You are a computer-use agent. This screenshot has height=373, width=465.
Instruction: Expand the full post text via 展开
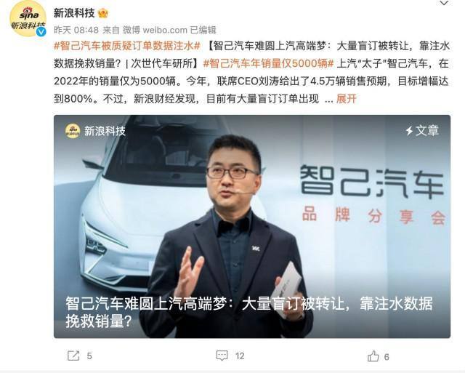click(346, 99)
